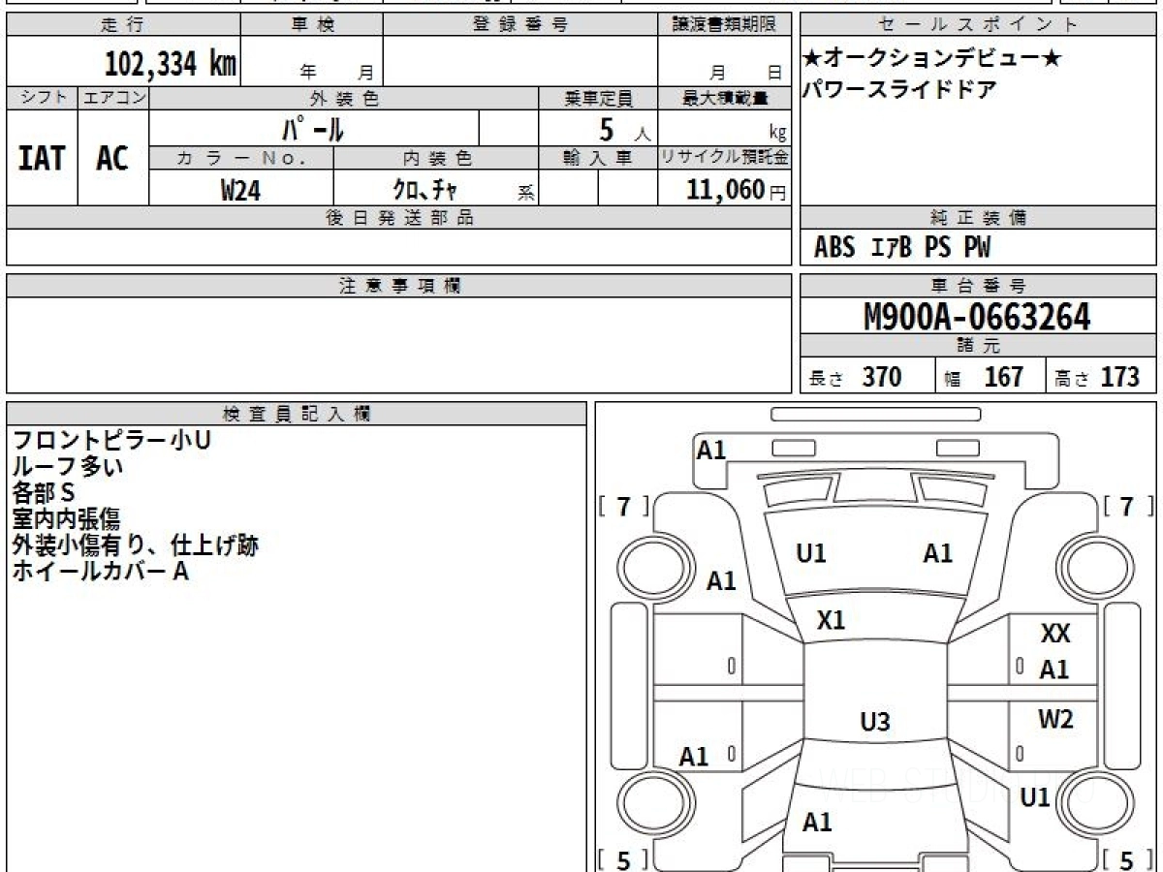Select color number W24

point(240,190)
